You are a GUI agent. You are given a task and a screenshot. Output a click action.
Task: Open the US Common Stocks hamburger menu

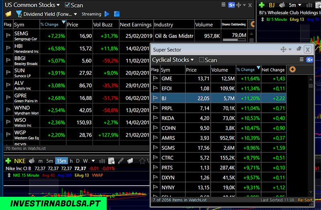pyautogui.click(x=223, y=5)
